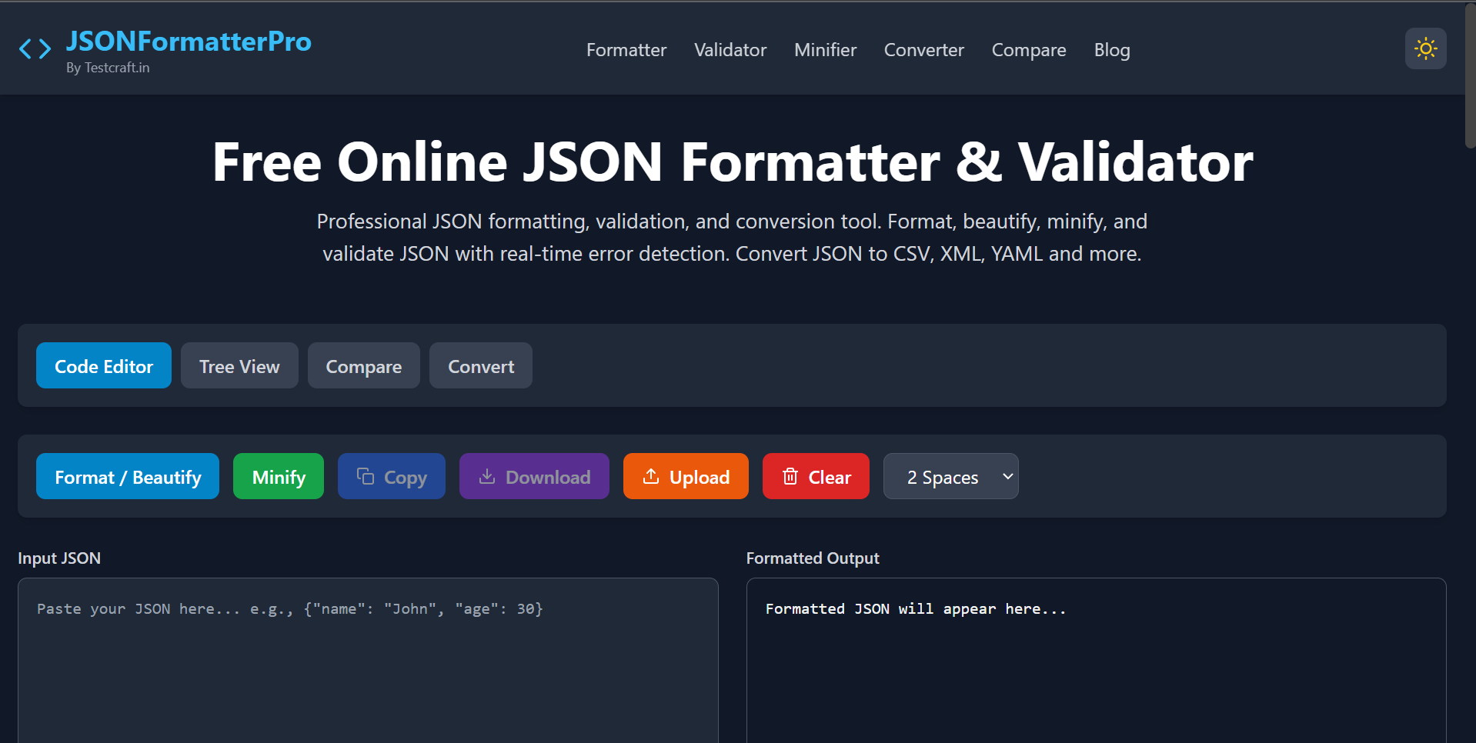Open the Validator page from the navigation

[730, 49]
